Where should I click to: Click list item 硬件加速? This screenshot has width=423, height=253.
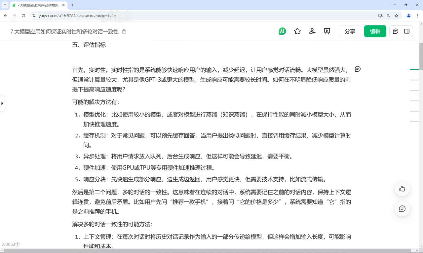coord(149,168)
